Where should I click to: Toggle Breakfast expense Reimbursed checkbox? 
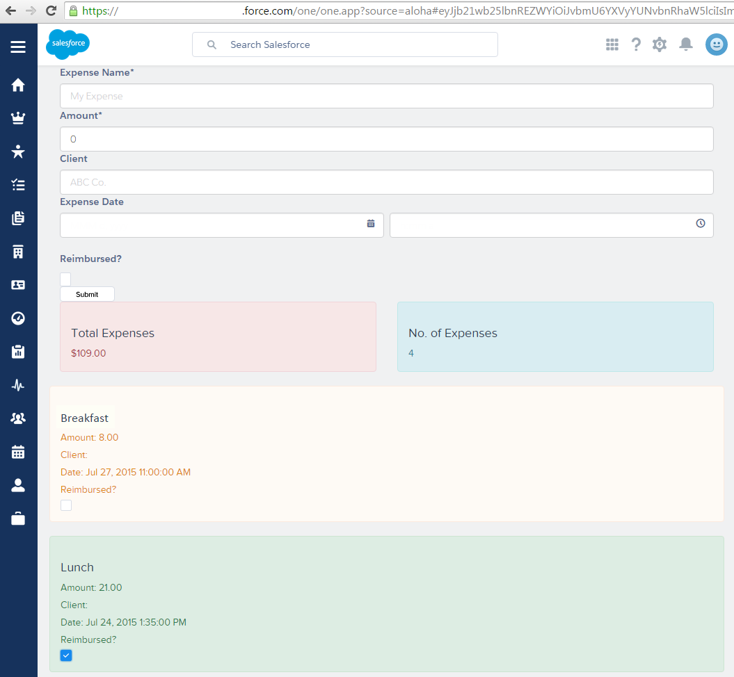point(66,505)
